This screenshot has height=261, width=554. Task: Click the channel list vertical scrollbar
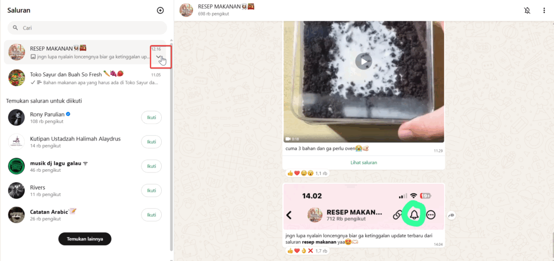tap(172, 145)
